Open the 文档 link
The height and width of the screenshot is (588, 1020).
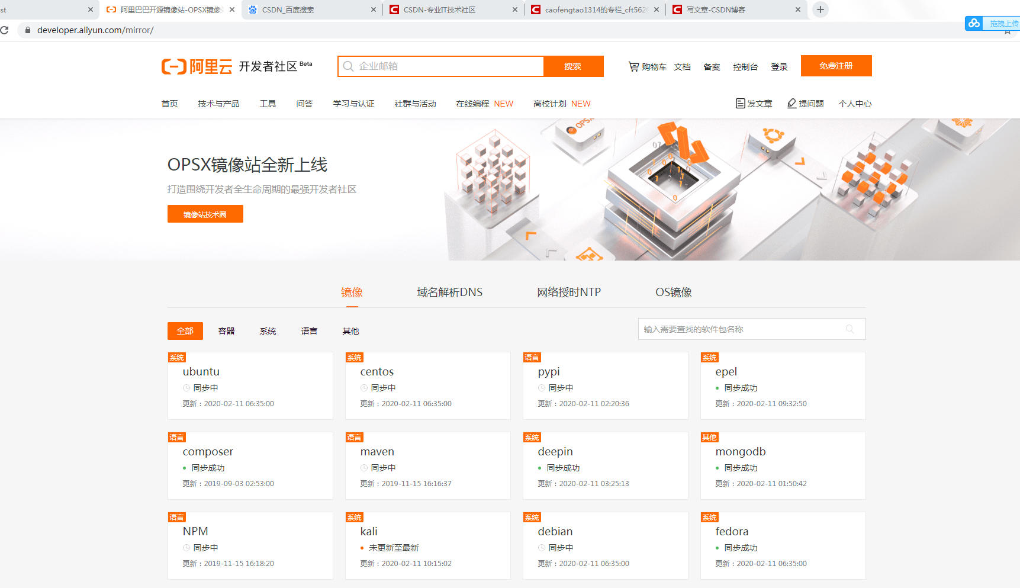click(682, 67)
